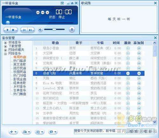Click artist 蔡依林 in row 8
This screenshot has width=159, height=138.
point(74,83)
